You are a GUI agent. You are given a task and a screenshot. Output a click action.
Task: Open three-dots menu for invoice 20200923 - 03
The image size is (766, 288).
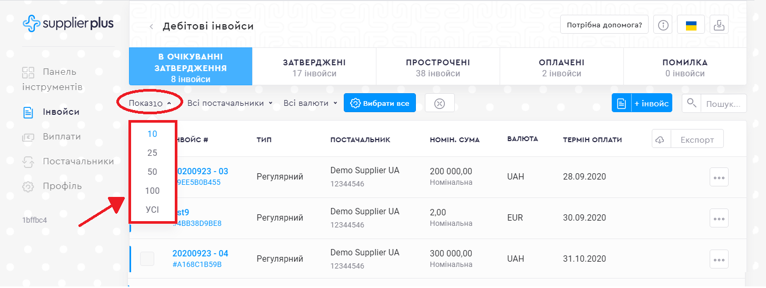719,177
